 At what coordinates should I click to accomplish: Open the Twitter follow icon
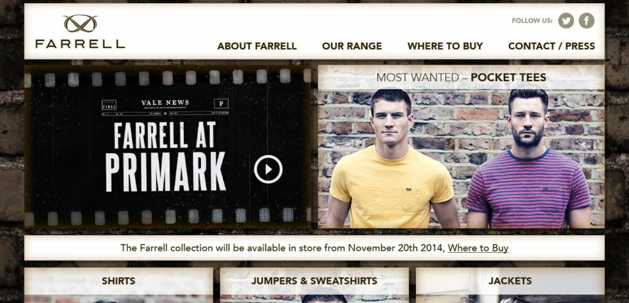(x=566, y=20)
